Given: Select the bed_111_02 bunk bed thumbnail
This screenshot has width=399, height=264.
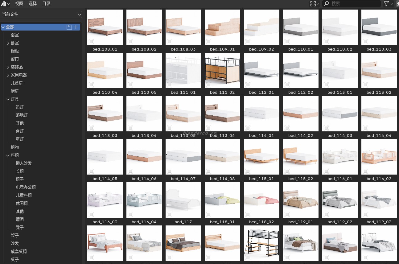Looking at the screenshot, I should [x=222, y=70].
